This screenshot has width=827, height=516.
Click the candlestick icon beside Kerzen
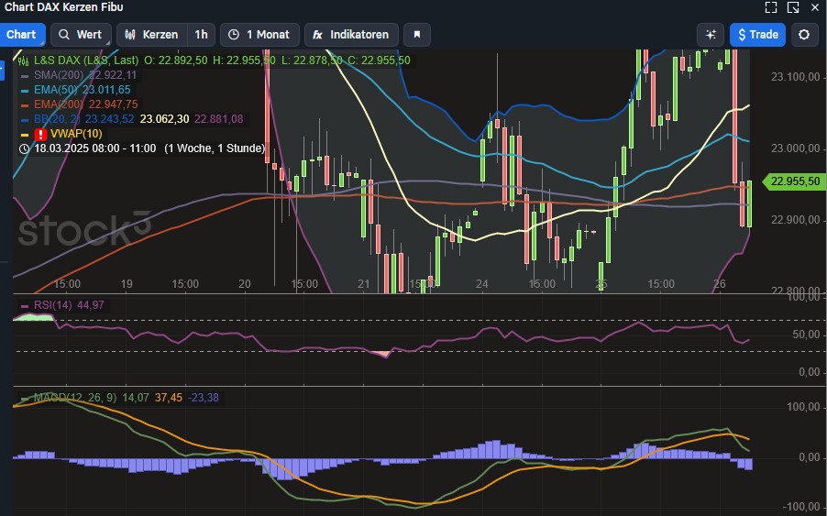pyautogui.click(x=130, y=35)
